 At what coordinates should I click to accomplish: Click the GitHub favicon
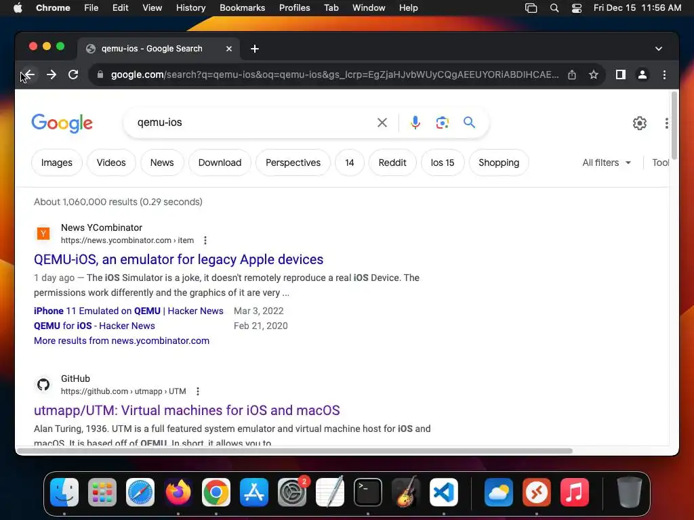tap(43, 385)
